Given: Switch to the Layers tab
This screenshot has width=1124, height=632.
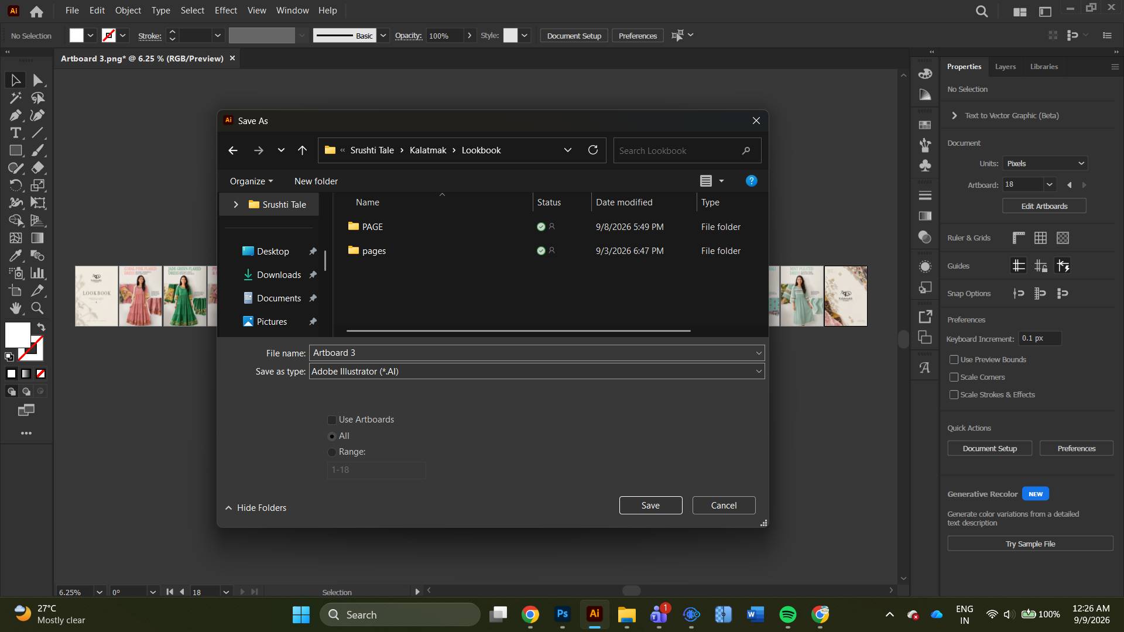Looking at the screenshot, I should click(x=1005, y=67).
